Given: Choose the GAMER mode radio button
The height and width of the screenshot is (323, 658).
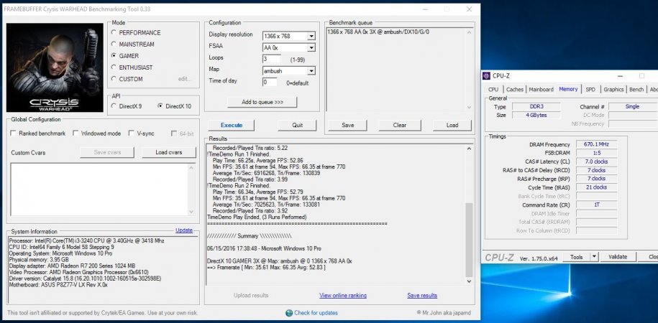Looking at the screenshot, I should pos(114,56).
